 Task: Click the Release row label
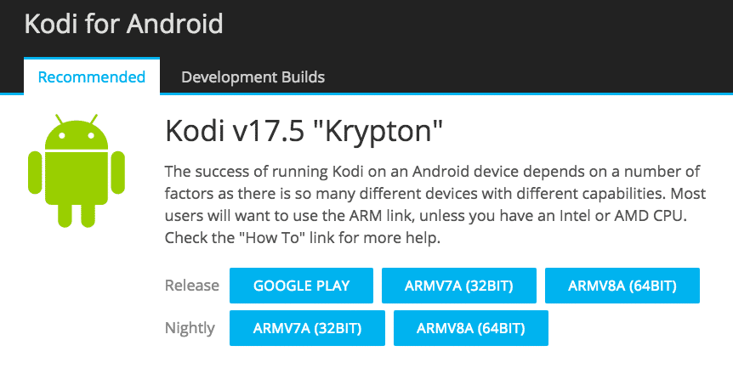pyautogui.click(x=192, y=286)
